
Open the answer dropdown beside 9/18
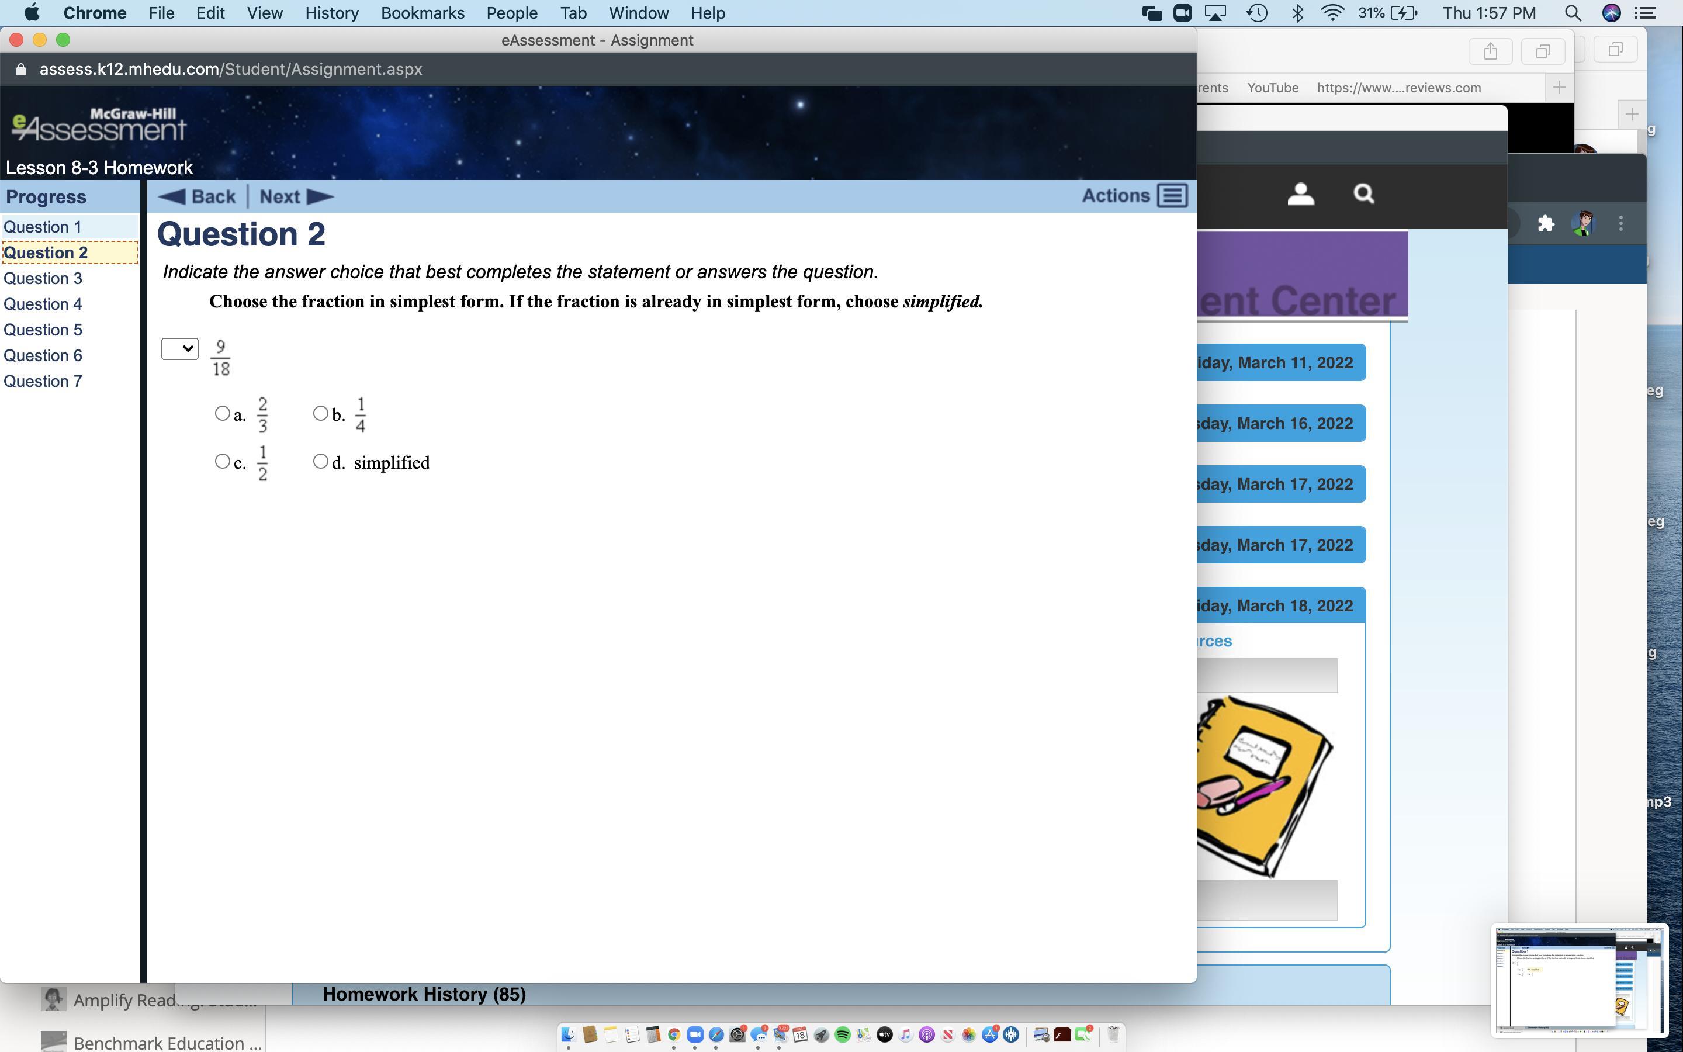pyautogui.click(x=179, y=348)
